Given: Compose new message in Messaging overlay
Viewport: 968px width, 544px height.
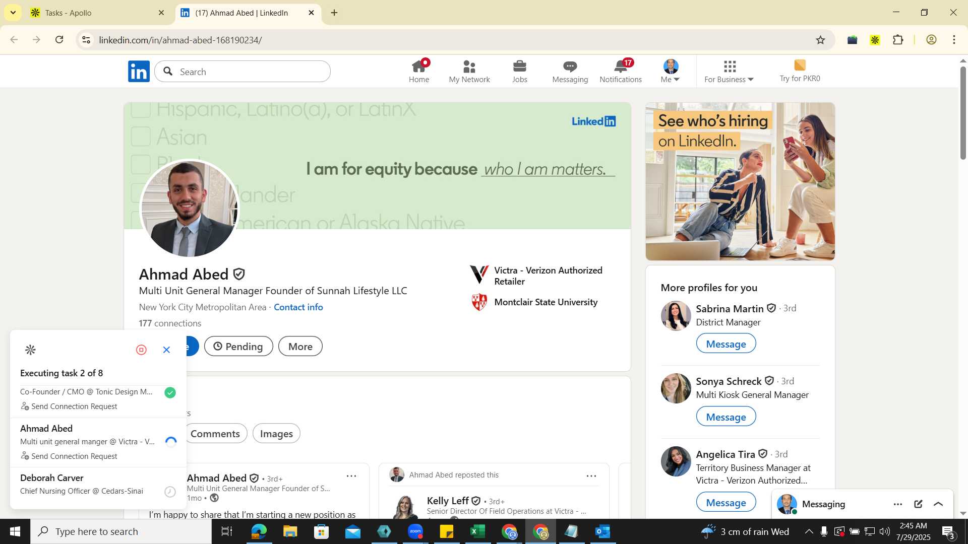Looking at the screenshot, I should pos(918,504).
